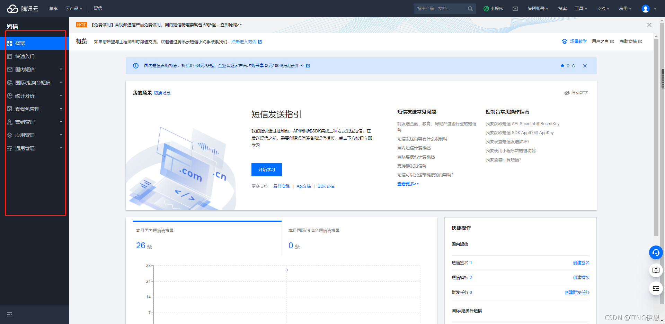Image resolution: width=665 pixels, height=324 pixels.
Task: Open the 最佳实践 link
Action: [282, 186]
